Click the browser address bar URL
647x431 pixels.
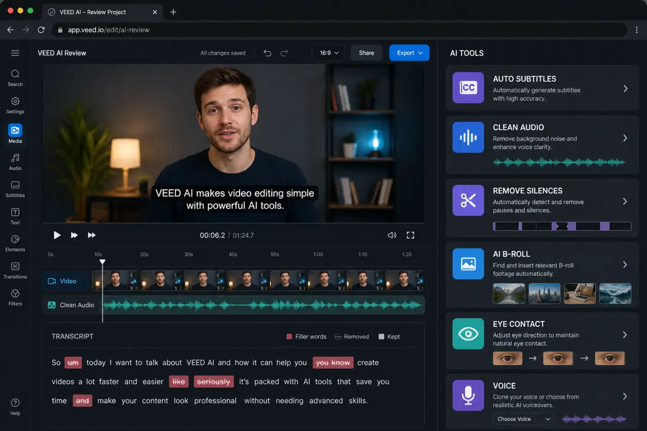pyautogui.click(x=109, y=30)
